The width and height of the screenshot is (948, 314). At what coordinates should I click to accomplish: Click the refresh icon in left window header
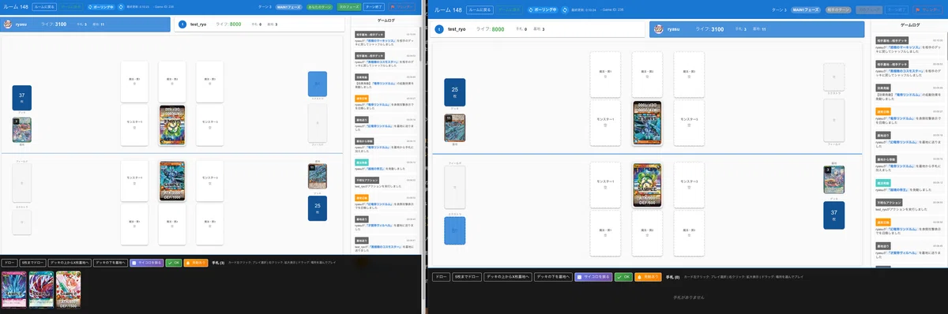click(x=120, y=6)
